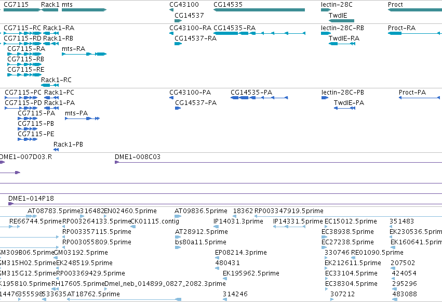Select transcript CG14537-RA
Screen dimensions: 442x302
[178, 44]
